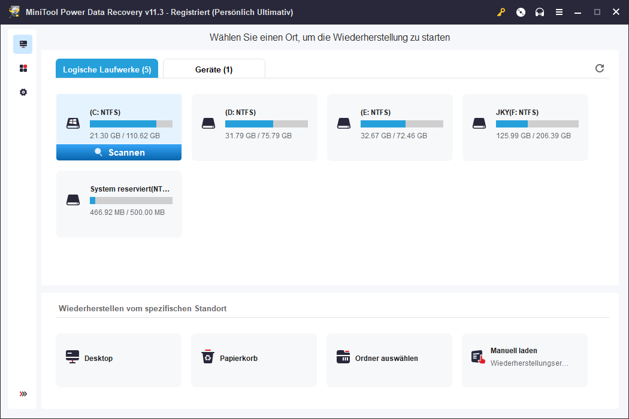Click the F: drive usage bar

click(x=537, y=124)
